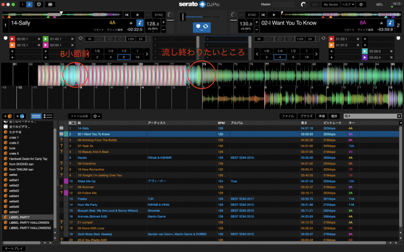Open My Serato
Screen dimensions: 404x252
331,4
